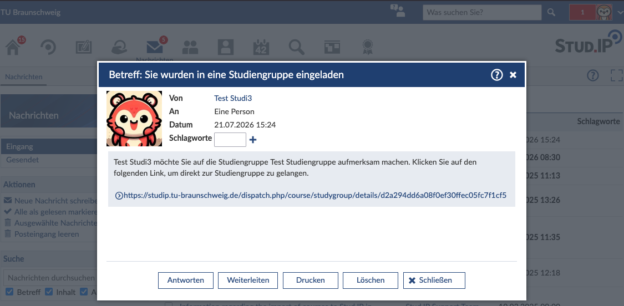Viewport: 624px width, 306px height.
Task: Click the Nachrichten tab
Action: [23, 77]
